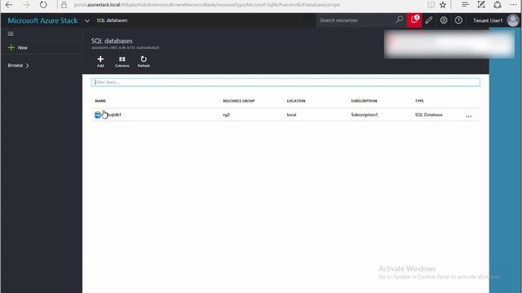
Task: Click New in the left sidebar
Action: click(18, 48)
